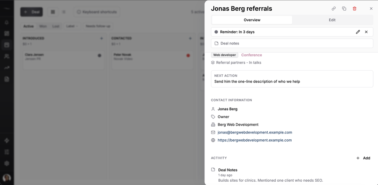Copy the deal link icon

(x=334, y=9)
